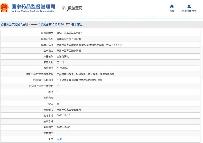Select the 用于临床医学化验室 intended use text
The height and width of the screenshot is (143, 203).
(80, 80)
